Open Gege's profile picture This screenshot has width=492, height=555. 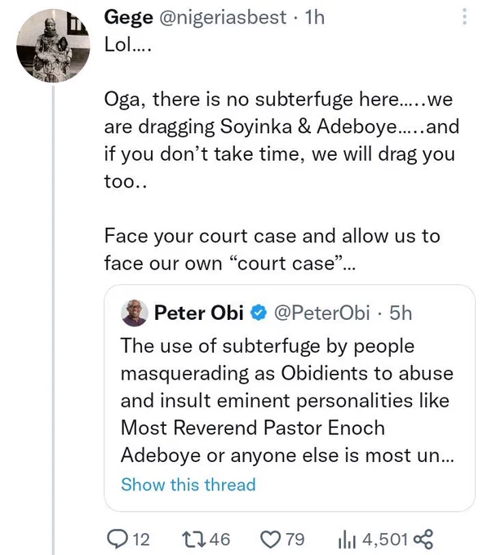tap(53, 46)
